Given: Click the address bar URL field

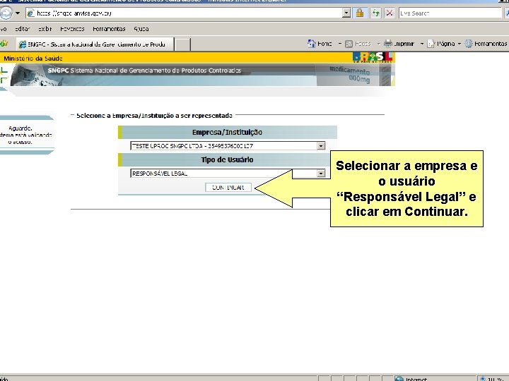Looking at the screenshot, I should pyautogui.click(x=184, y=13).
